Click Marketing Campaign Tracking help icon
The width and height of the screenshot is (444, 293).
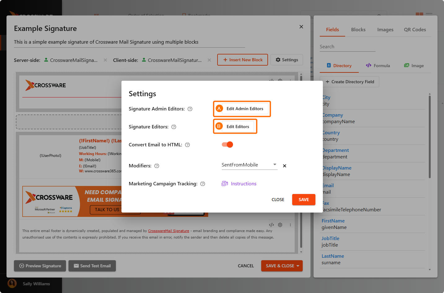pos(203,184)
